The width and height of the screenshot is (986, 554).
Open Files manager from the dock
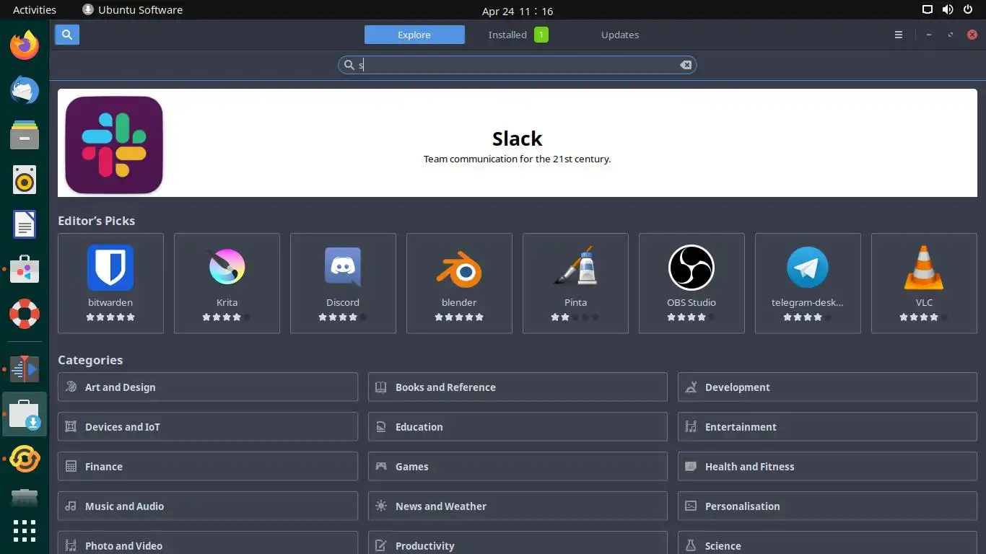[25, 135]
